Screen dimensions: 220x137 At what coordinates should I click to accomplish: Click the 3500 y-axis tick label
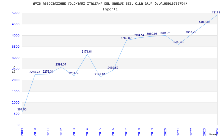(16, 47)
